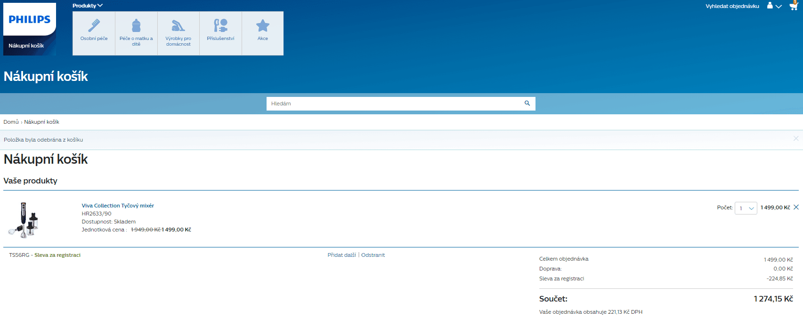
Task: Go to Domů breadcrumb
Action: [11, 122]
